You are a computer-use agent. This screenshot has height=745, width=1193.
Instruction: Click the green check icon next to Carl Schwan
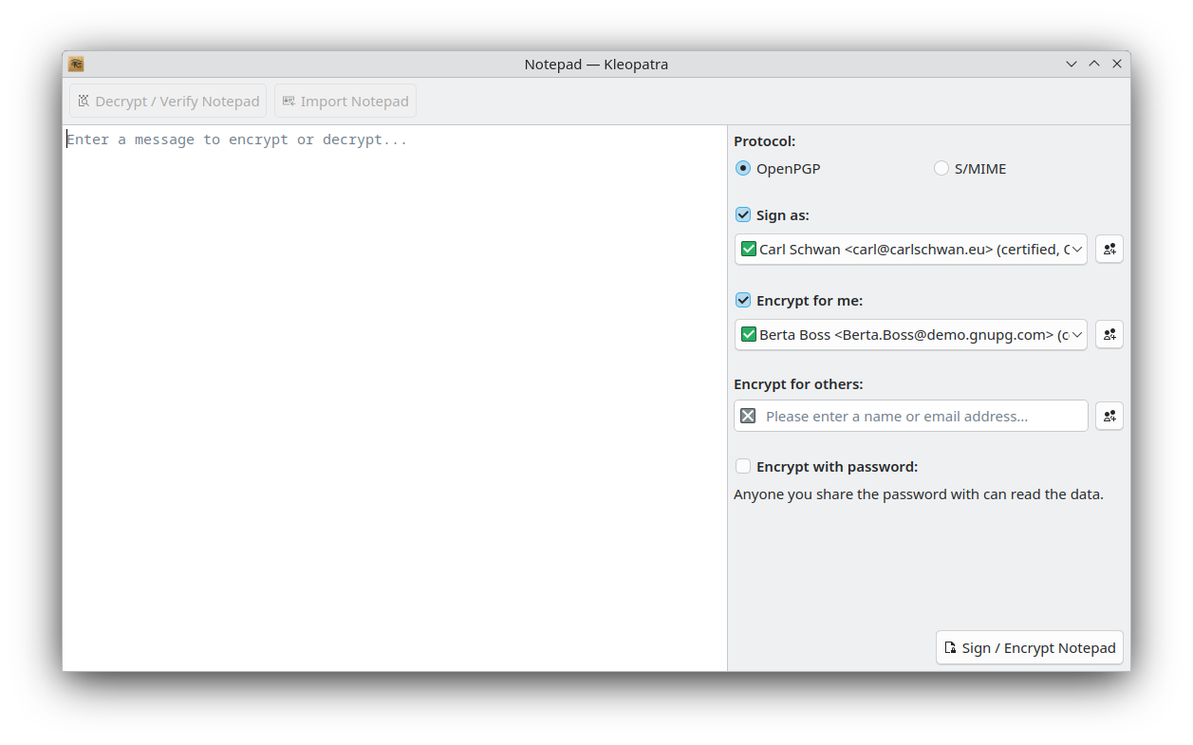coord(749,250)
